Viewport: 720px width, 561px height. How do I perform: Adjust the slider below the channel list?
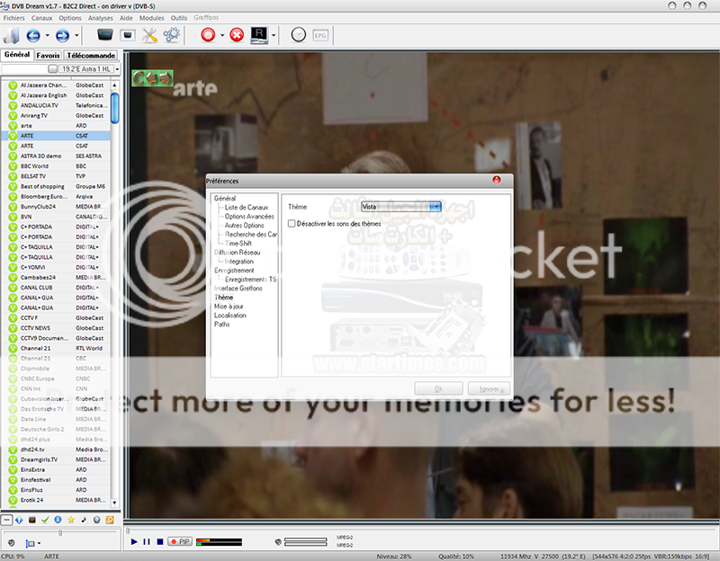point(60,532)
